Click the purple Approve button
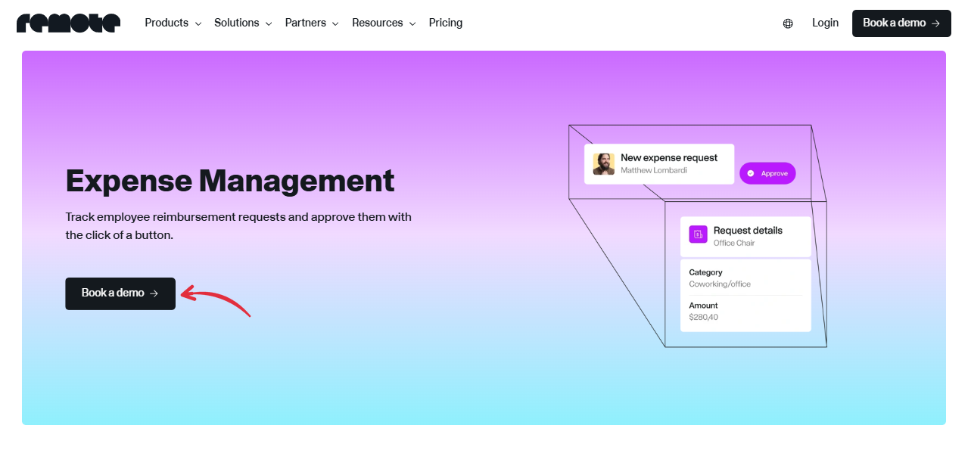The image size is (971, 450). pos(767,173)
